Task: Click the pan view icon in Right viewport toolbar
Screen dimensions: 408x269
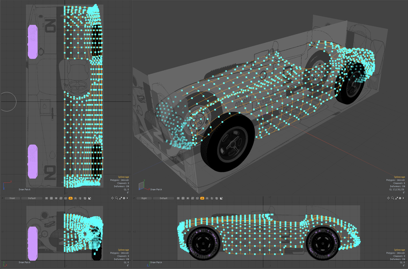Action: click(x=389, y=198)
